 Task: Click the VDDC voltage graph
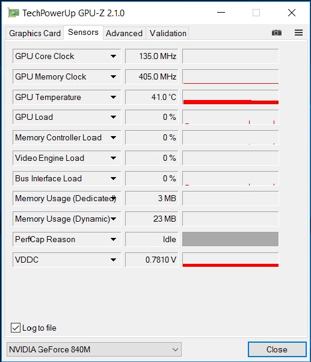(230, 260)
